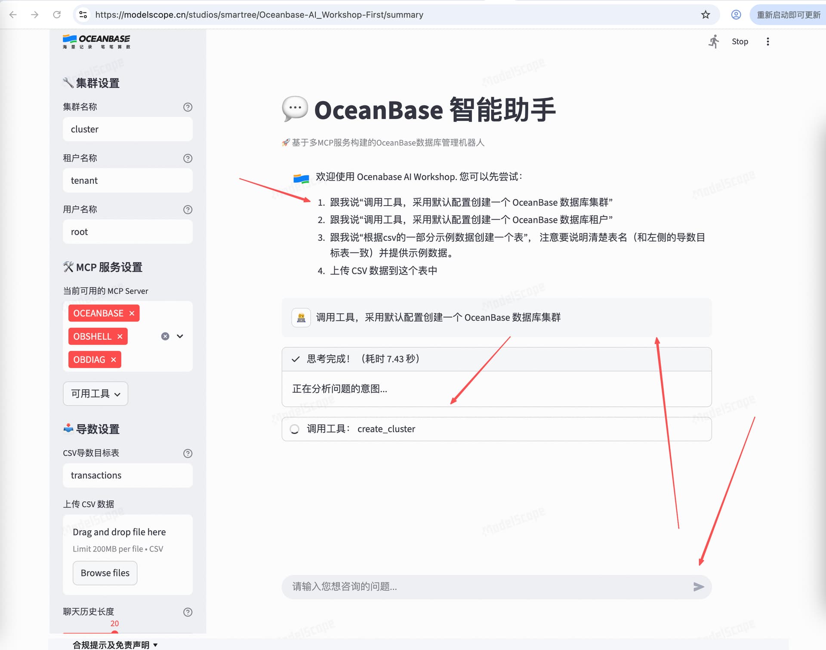
Task: Show help for CSV导数目标表
Action: [188, 453]
